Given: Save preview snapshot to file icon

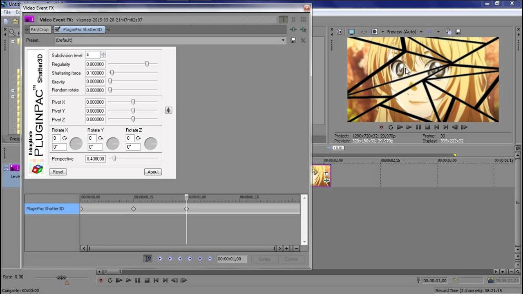Looking at the screenshot, I should point(458,31).
